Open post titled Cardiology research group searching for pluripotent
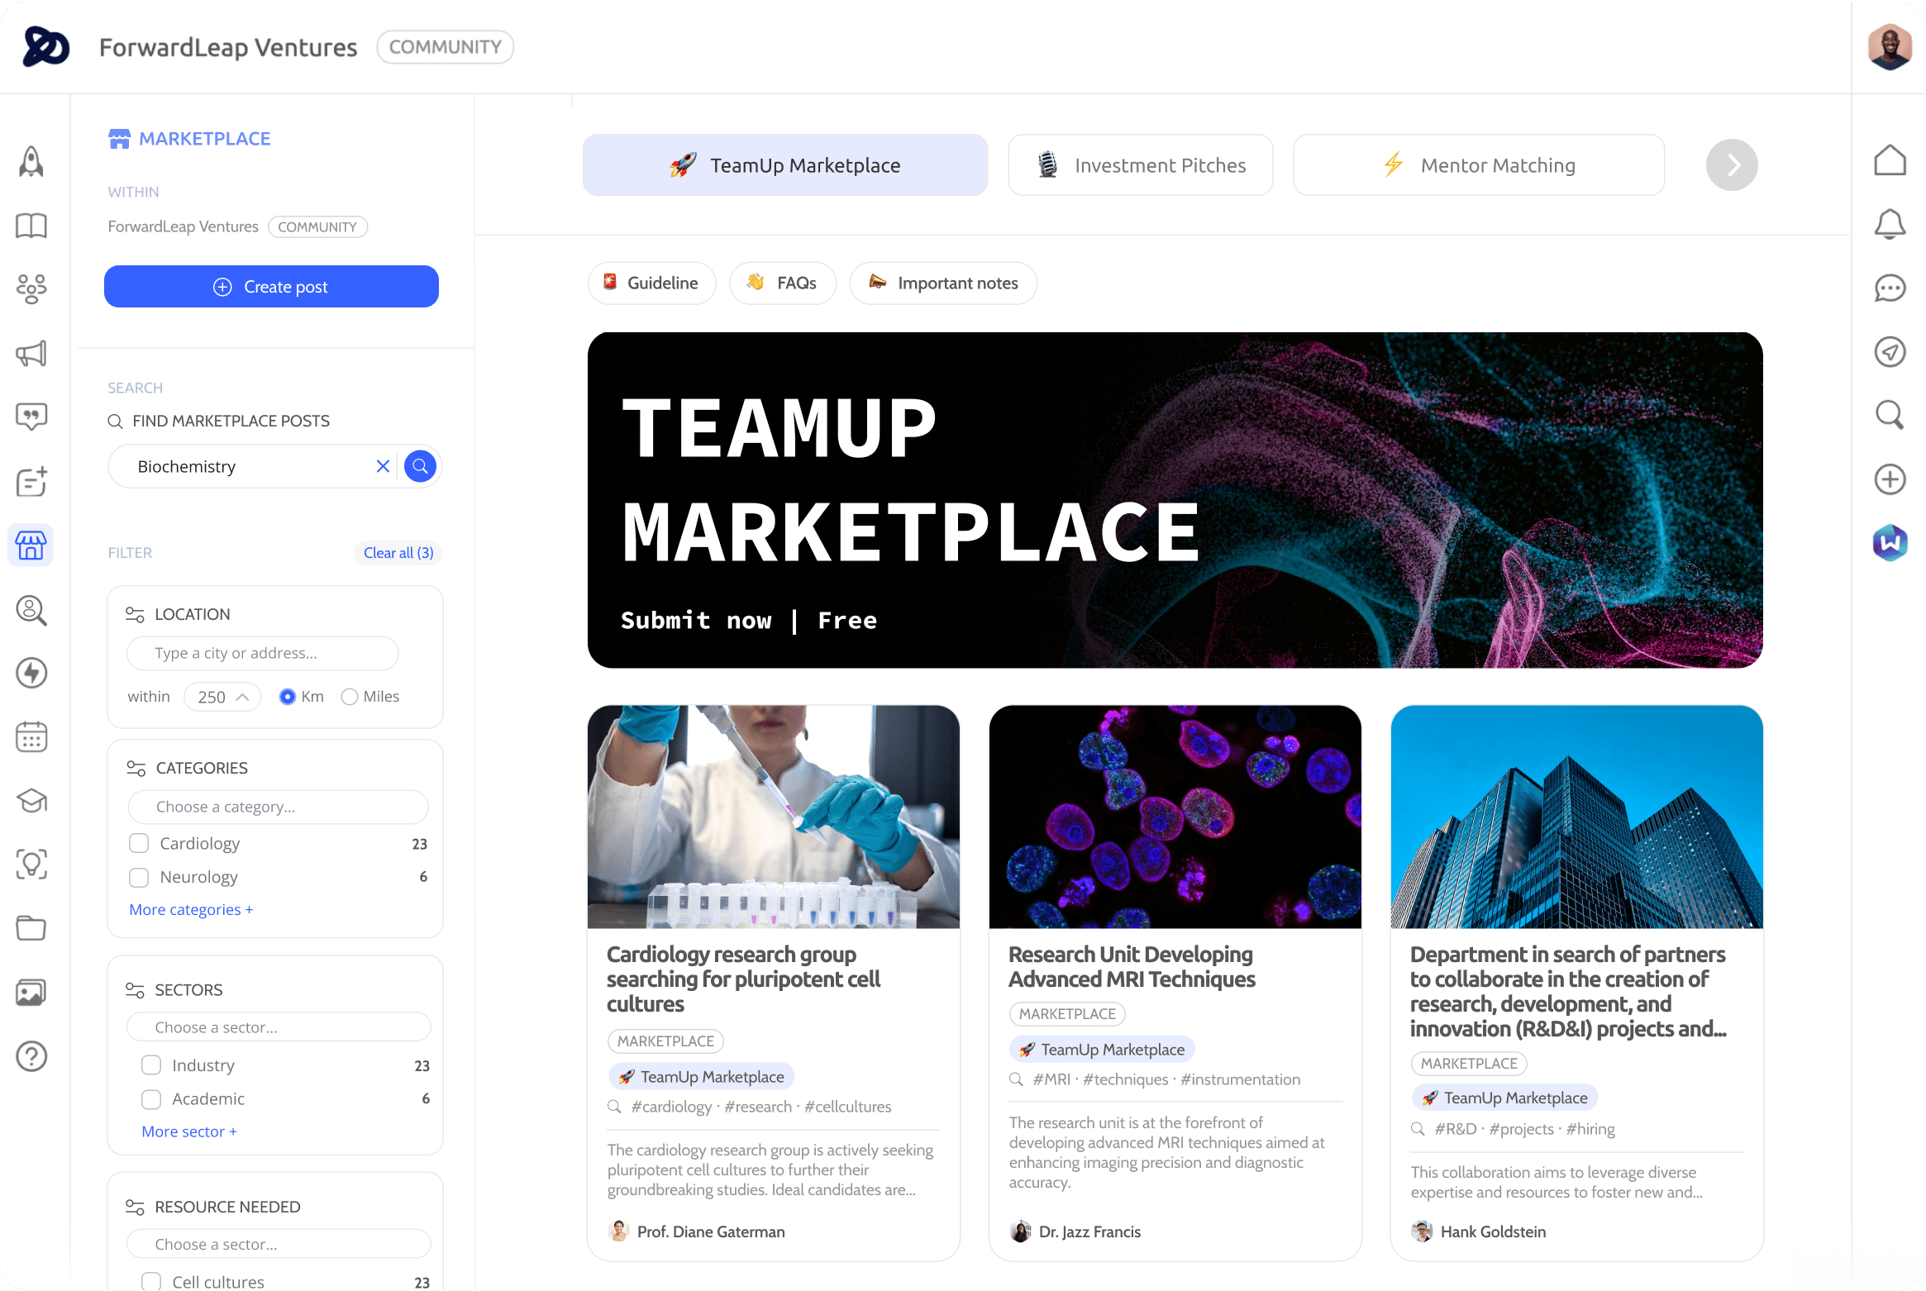1926x1291 pixels. 744,979
